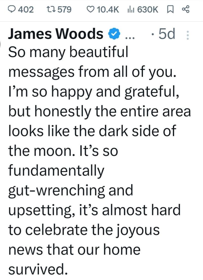Screen dimensions: 203x280
Task: Click the tweet's first line 'So many beautiful'
Action: pyautogui.click(x=68, y=52)
